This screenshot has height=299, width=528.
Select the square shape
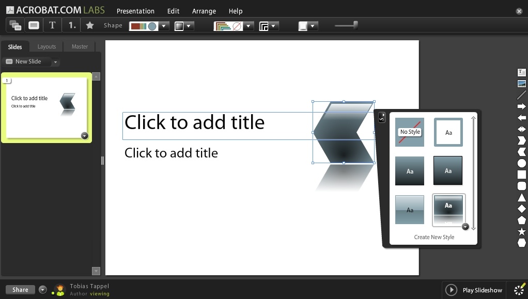tap(522, 175)
